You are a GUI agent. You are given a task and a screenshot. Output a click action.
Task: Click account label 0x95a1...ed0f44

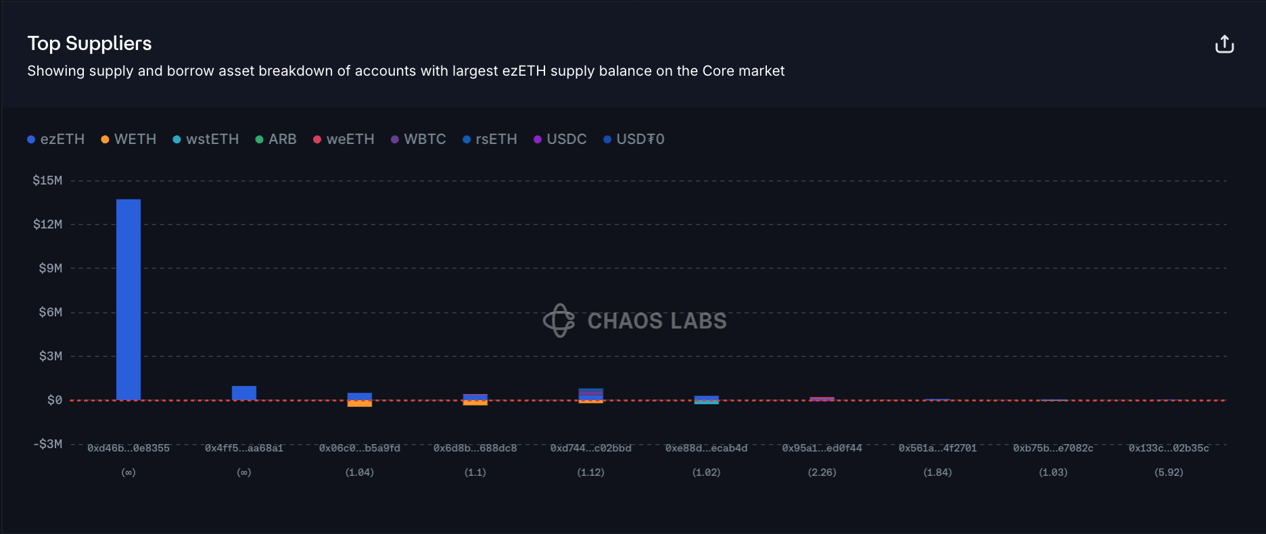click(822, 448)
